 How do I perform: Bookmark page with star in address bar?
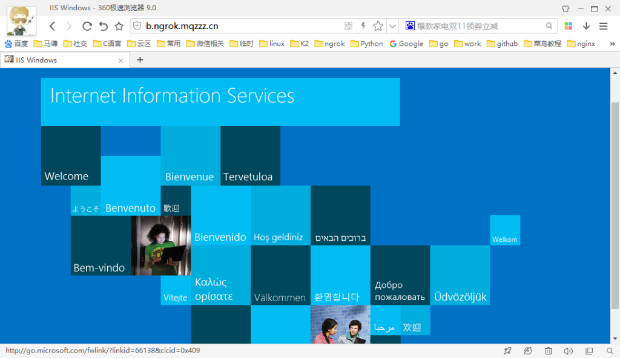pos(378,26)
